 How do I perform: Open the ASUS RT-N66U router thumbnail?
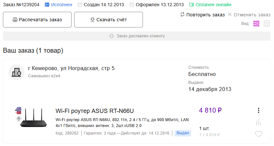(x=31, y=117)
